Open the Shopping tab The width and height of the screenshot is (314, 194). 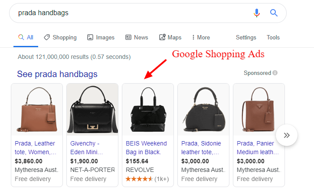pos(60,37)
